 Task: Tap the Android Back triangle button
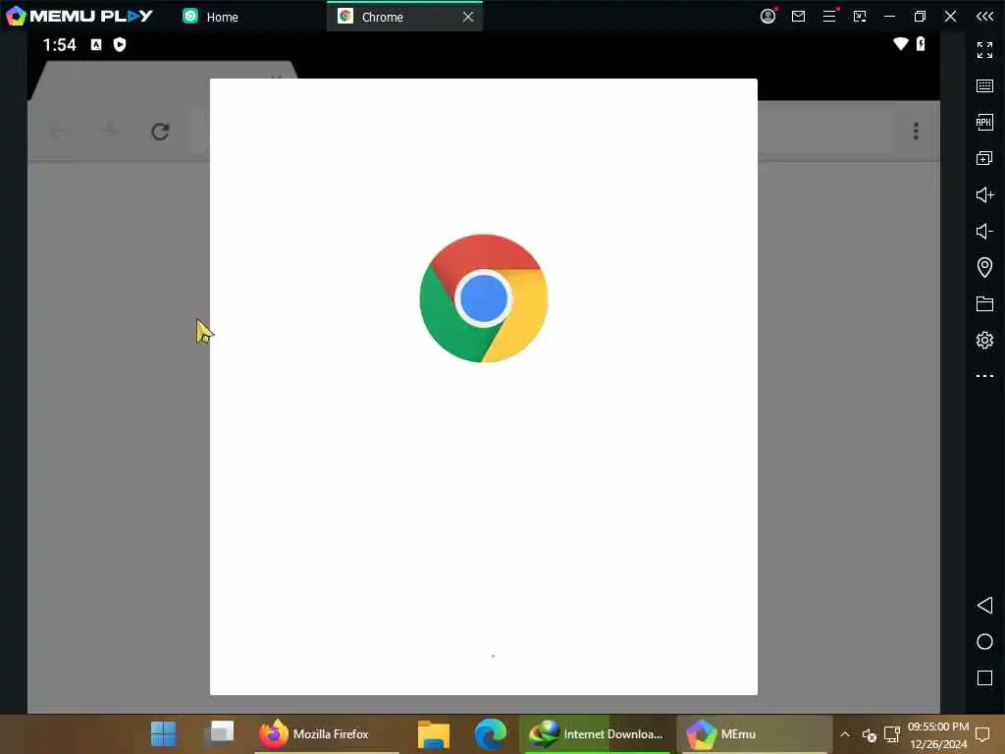(984, 605)
